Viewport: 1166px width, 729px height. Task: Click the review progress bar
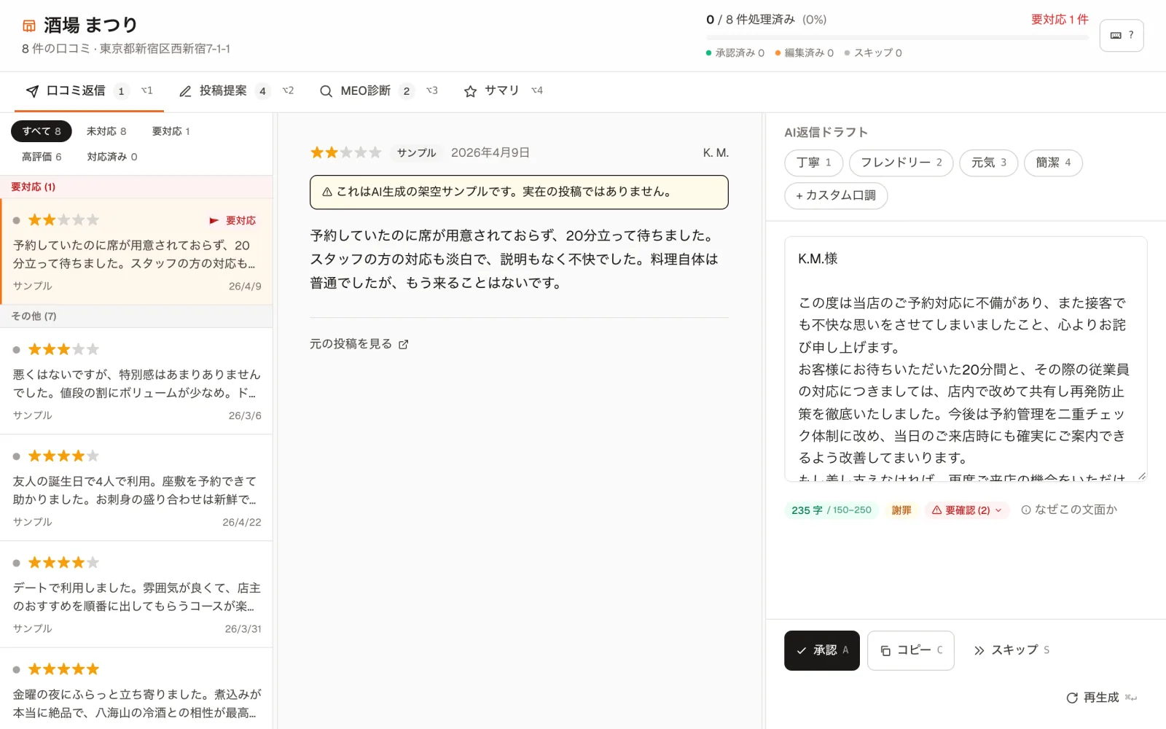[x=897, y=37]
